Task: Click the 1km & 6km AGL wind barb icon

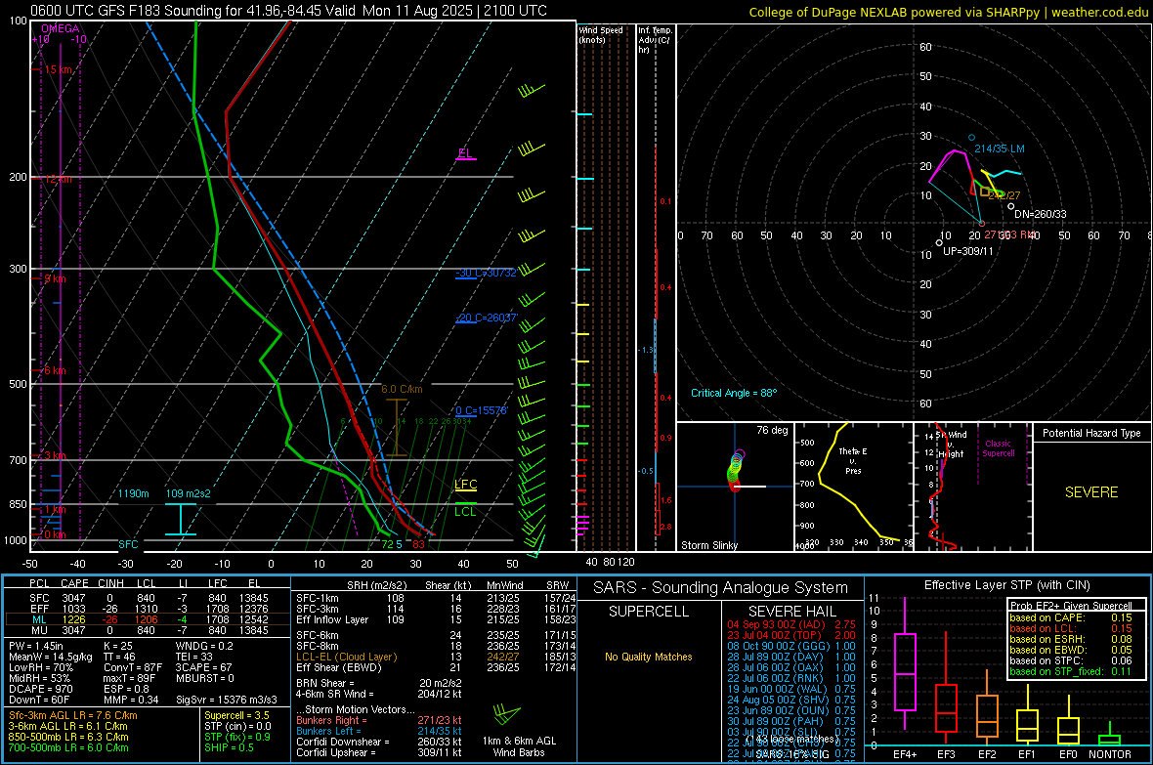Action: (506, 714)
